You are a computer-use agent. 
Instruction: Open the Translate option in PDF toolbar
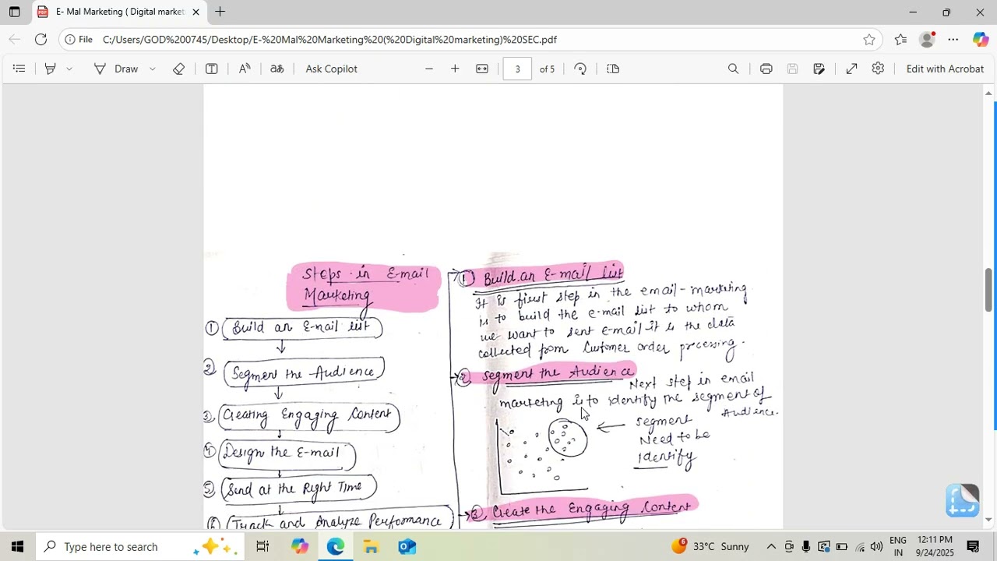(x=277, y=69)
